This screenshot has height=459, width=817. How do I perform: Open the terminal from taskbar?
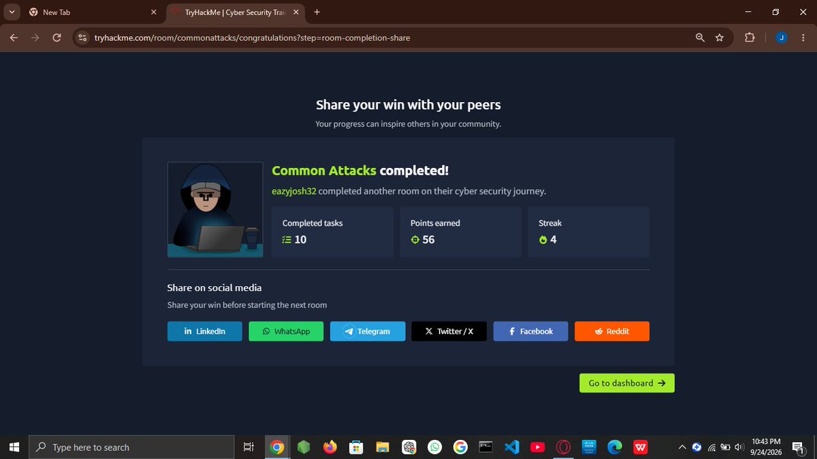point(486,447)
